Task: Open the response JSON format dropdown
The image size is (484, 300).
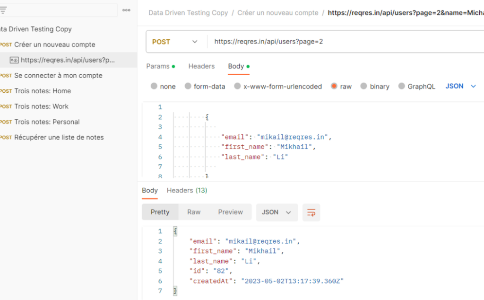Action: coord(277,212)
